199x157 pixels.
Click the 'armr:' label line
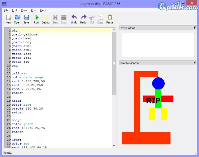16,140
